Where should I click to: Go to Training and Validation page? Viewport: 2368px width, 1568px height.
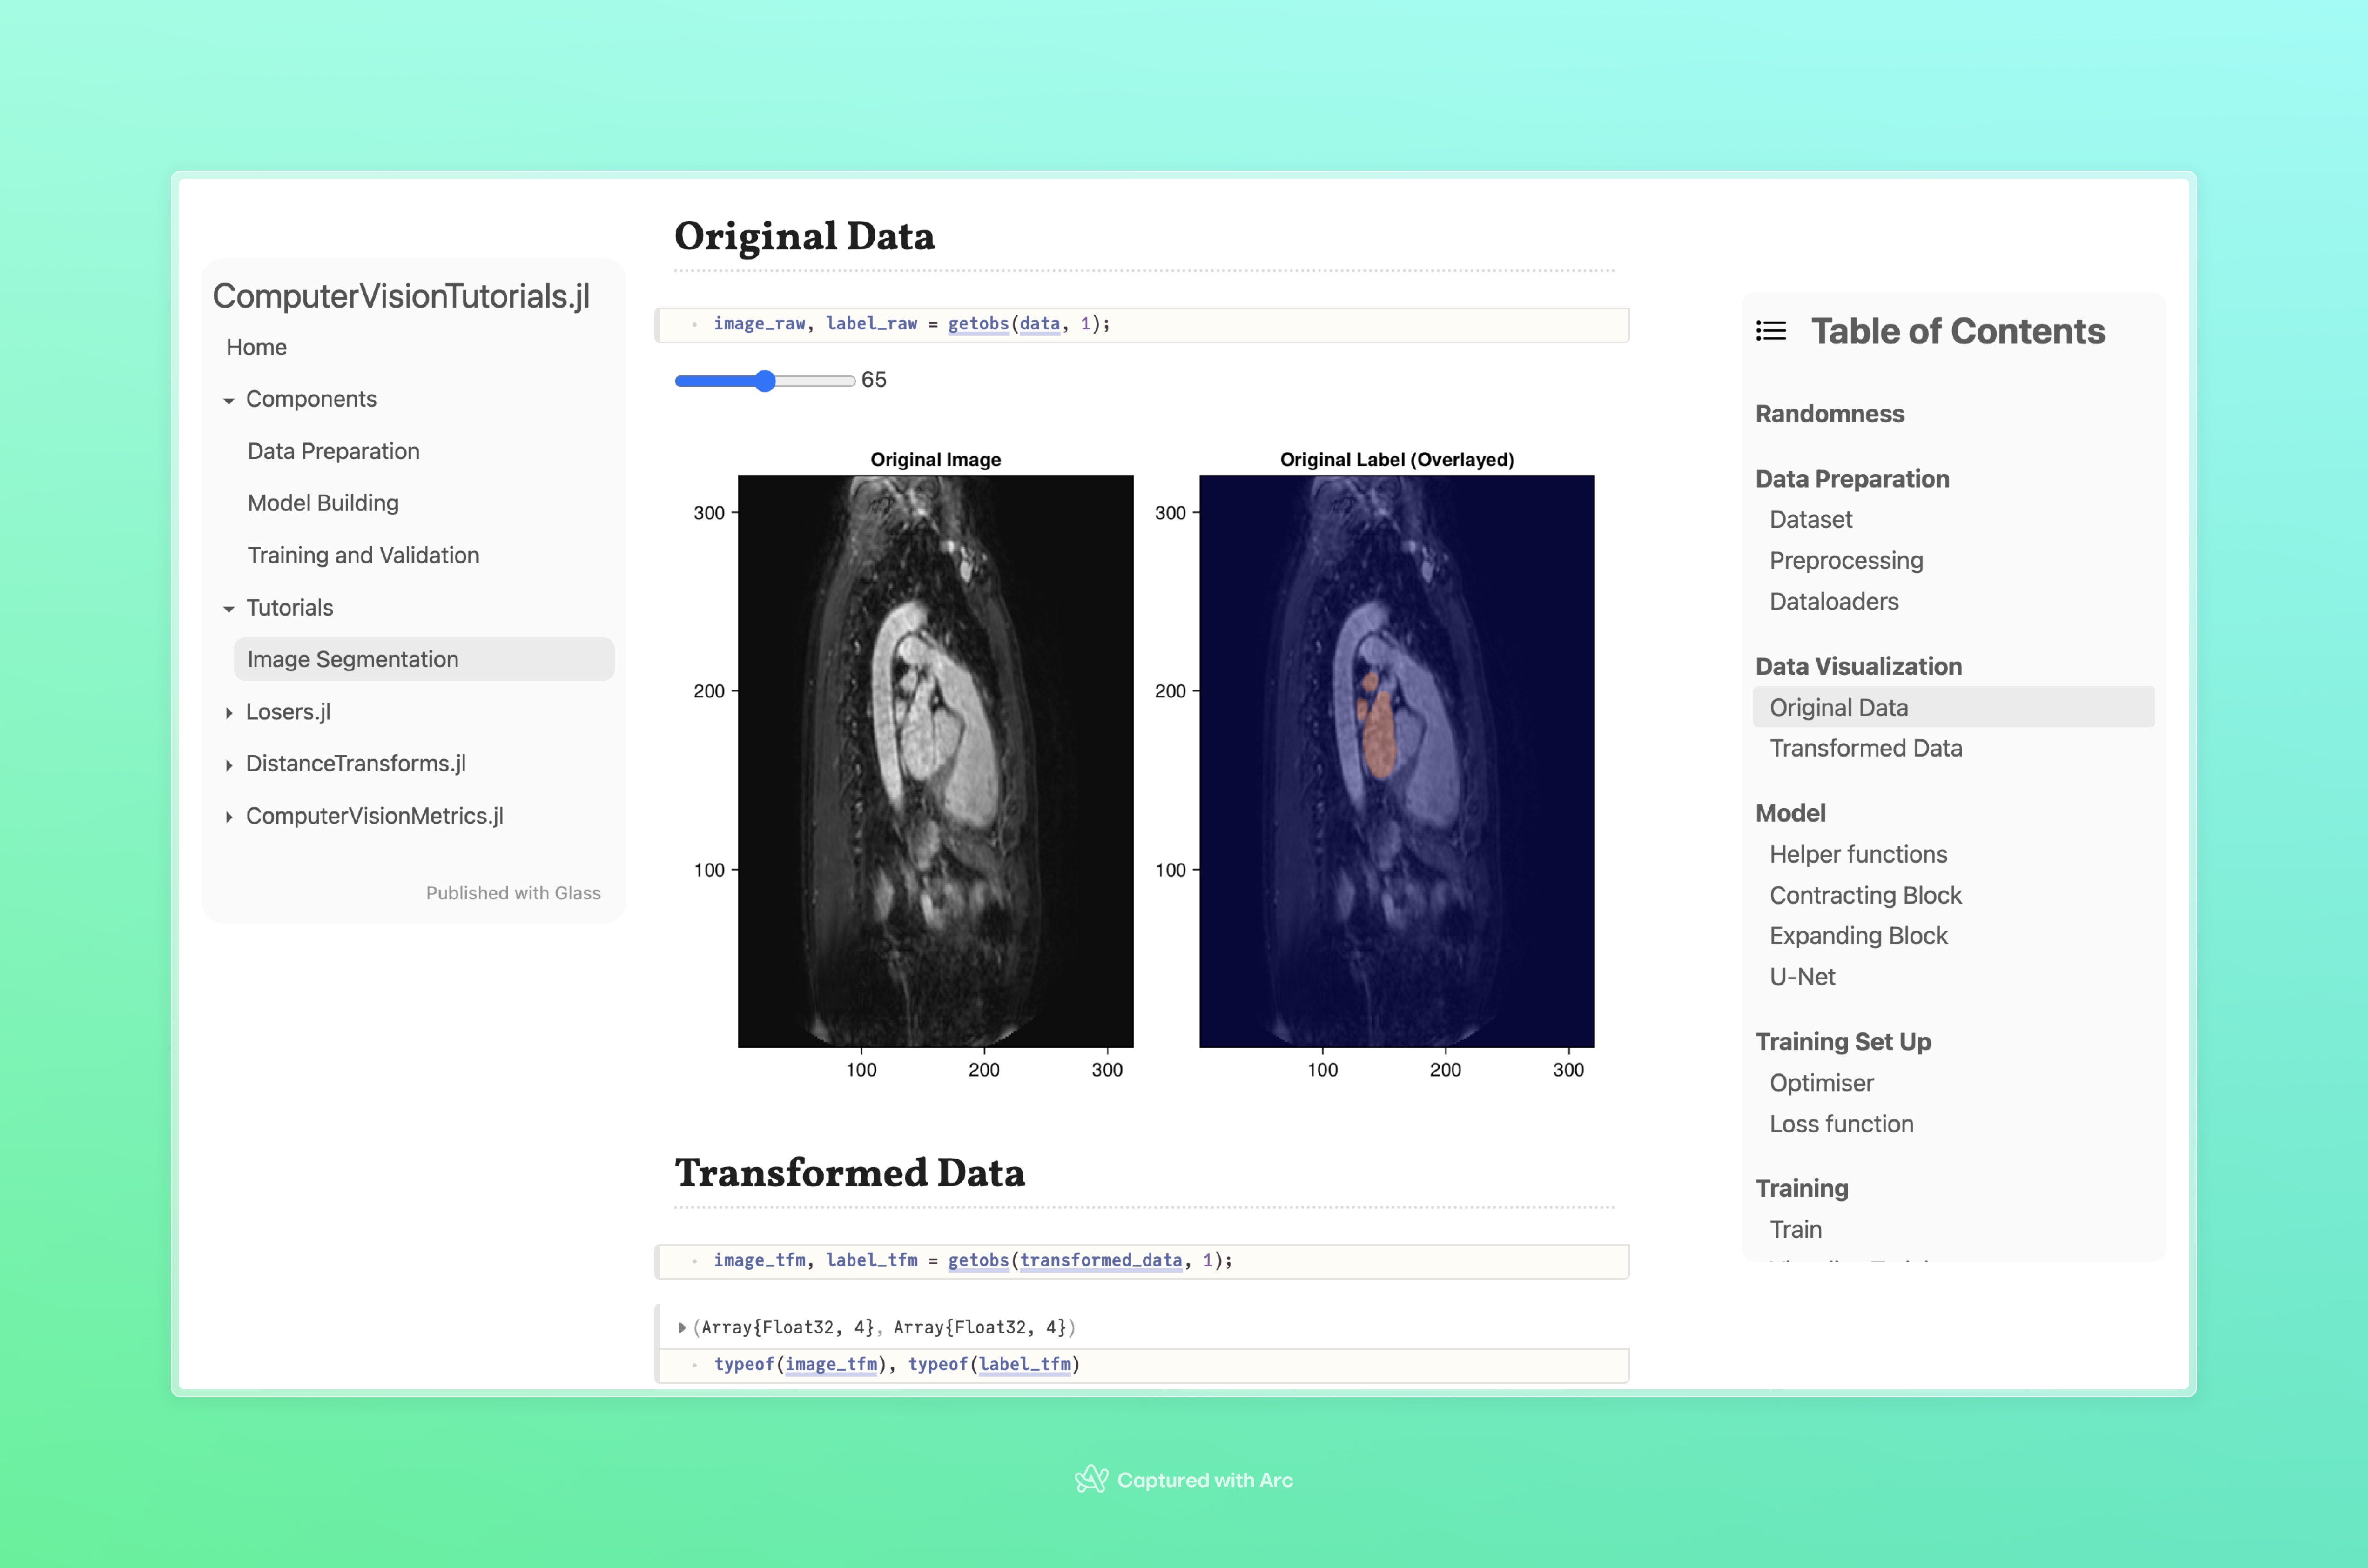(x=363, y=555)
